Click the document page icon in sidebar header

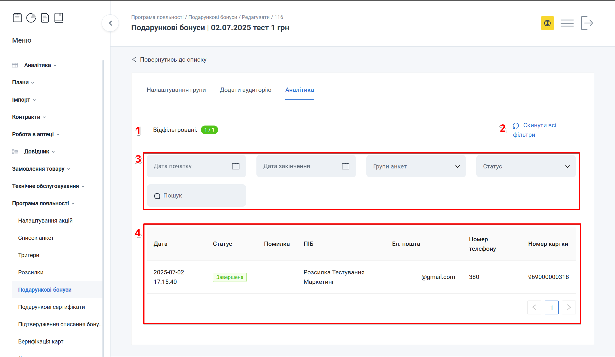pos(45,18)
